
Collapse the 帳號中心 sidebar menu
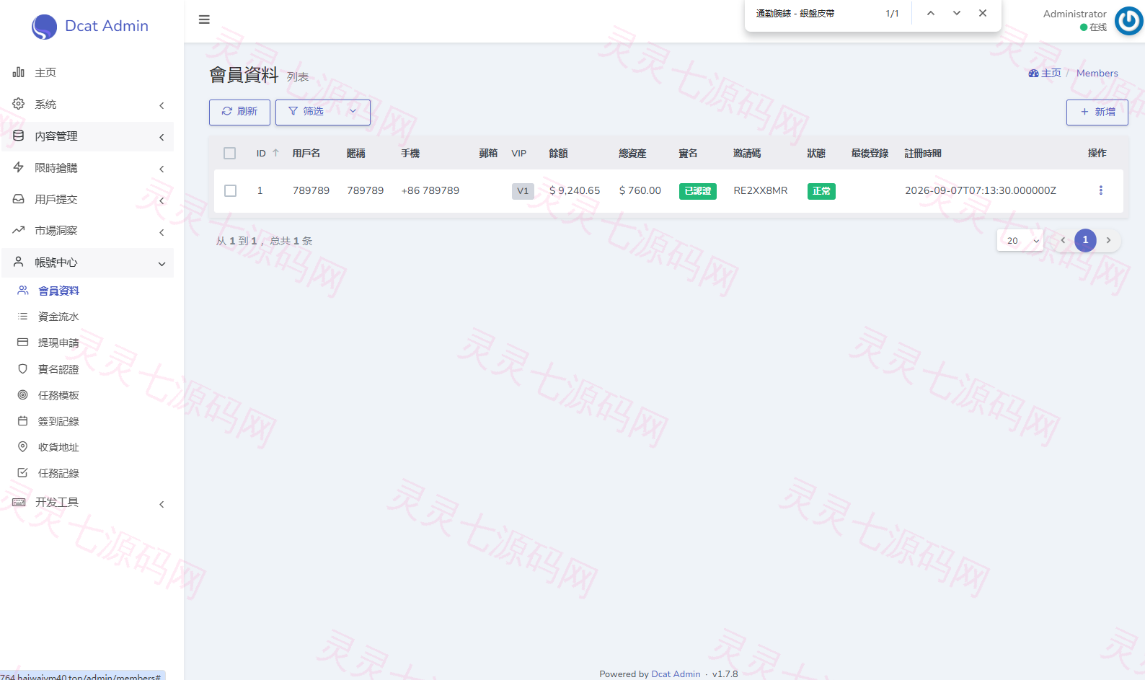(x=88, y=262)
